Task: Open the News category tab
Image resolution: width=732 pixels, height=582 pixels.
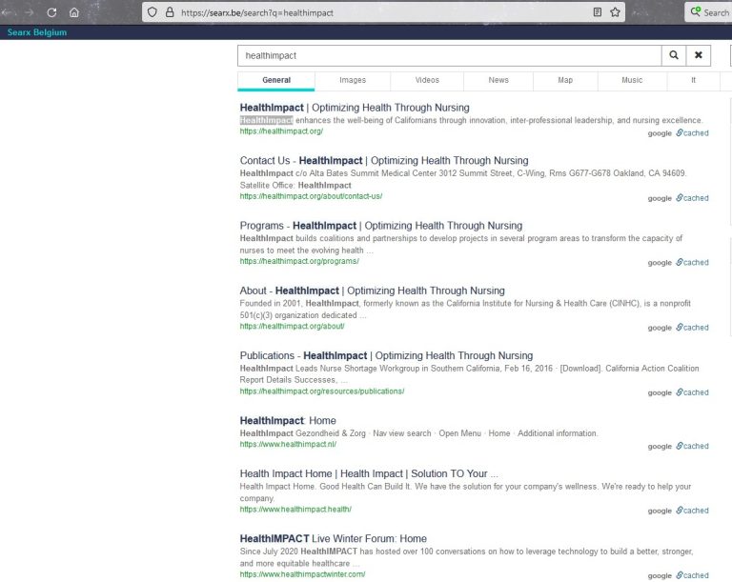Action: point(498,80)
